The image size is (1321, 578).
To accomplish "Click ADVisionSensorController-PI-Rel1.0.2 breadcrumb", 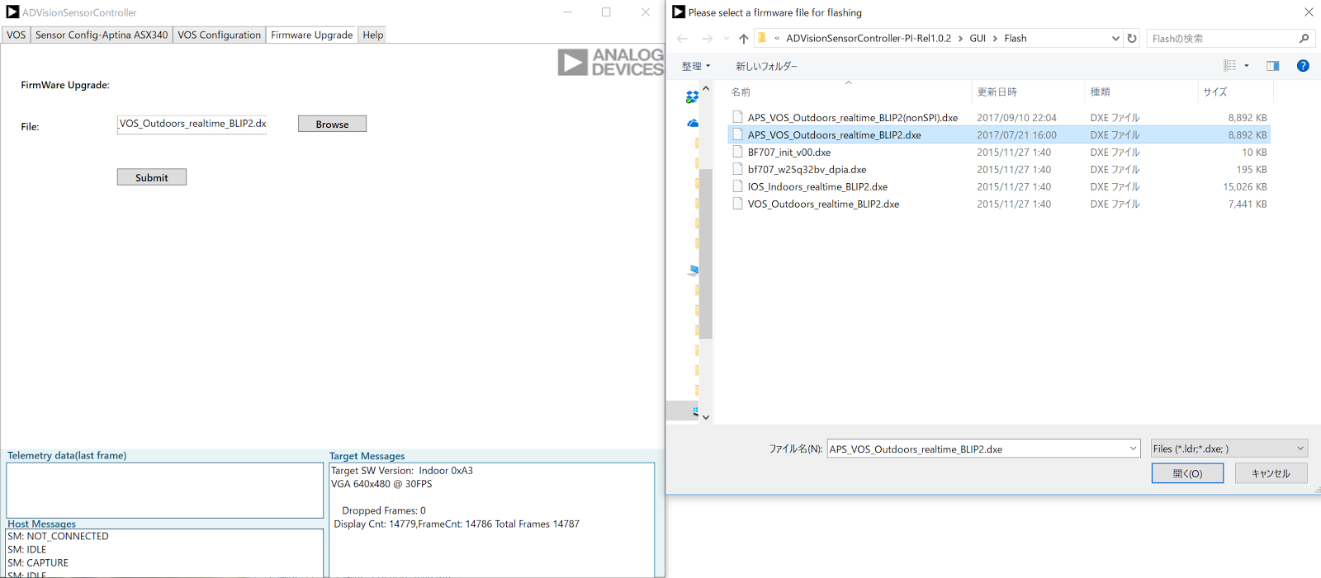I will pyautogui.click(x=869, y=39).
